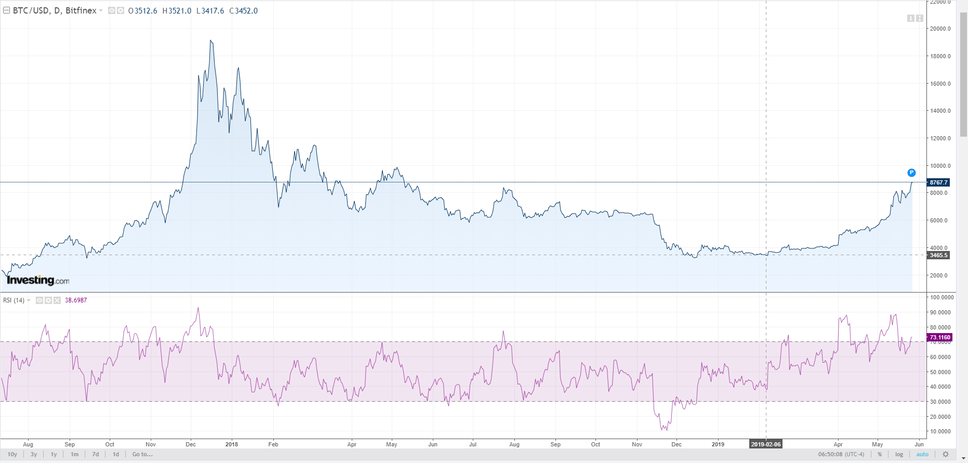968x463 pixels.
Task: Open chart properties gear in bottom bar
Action: [946, 454]
